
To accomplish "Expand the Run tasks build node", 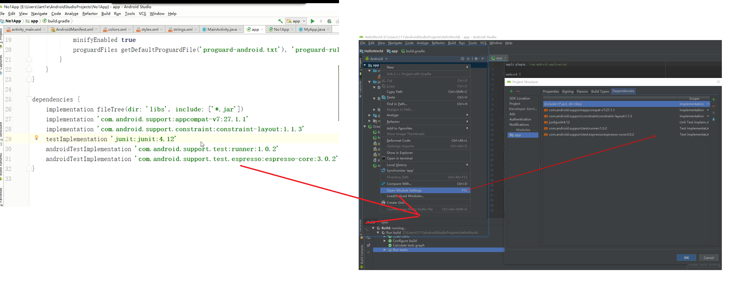I will 385,250.
